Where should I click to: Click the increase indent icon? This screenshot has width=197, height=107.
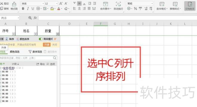(95, 3)
